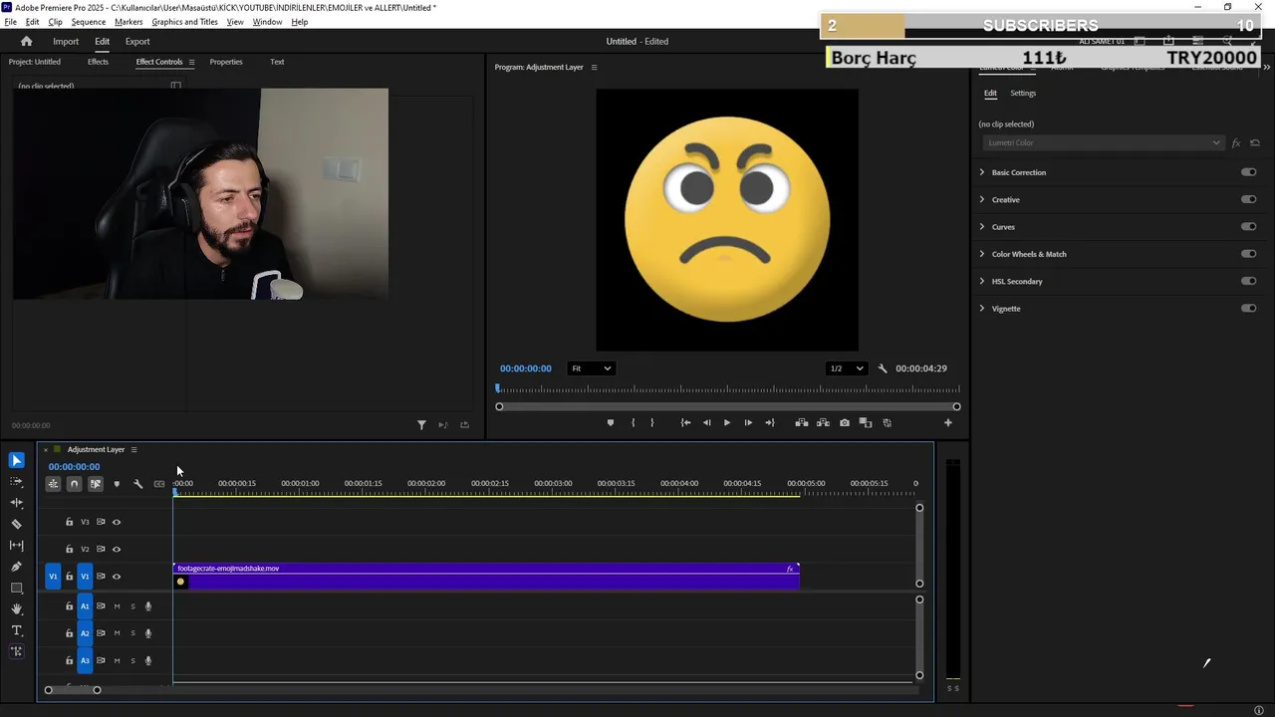Add a marker in the timeline header
The width and height of the screenshot is (1275, 717).
point(117,484)
